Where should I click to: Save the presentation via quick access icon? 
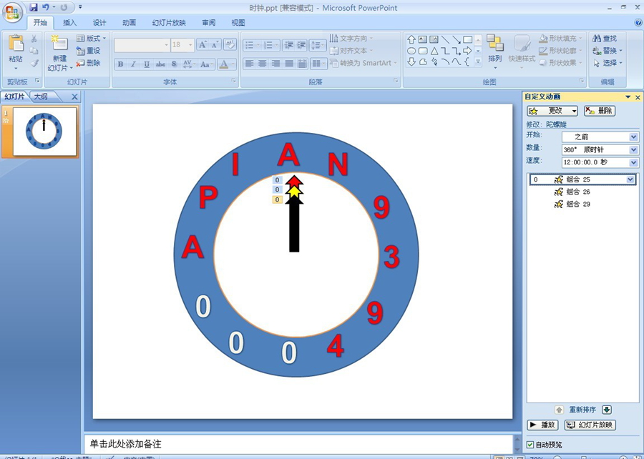point(34,7)
